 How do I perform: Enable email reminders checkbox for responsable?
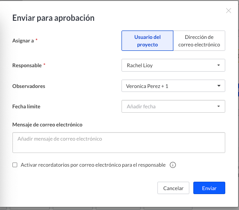pyautogui.click(x=15, y=165)
